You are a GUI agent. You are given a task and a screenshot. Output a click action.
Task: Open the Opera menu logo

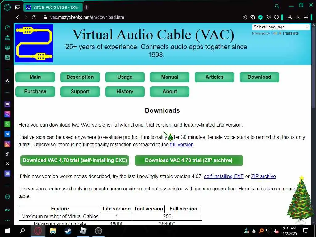coord(7,7)
